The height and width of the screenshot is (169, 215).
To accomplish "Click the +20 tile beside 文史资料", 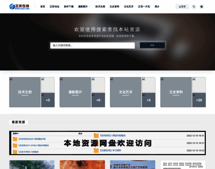I will pyautogui.click(x=199, y=100).
